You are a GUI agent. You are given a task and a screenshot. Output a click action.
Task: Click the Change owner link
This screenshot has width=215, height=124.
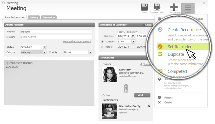pos(147,64)
